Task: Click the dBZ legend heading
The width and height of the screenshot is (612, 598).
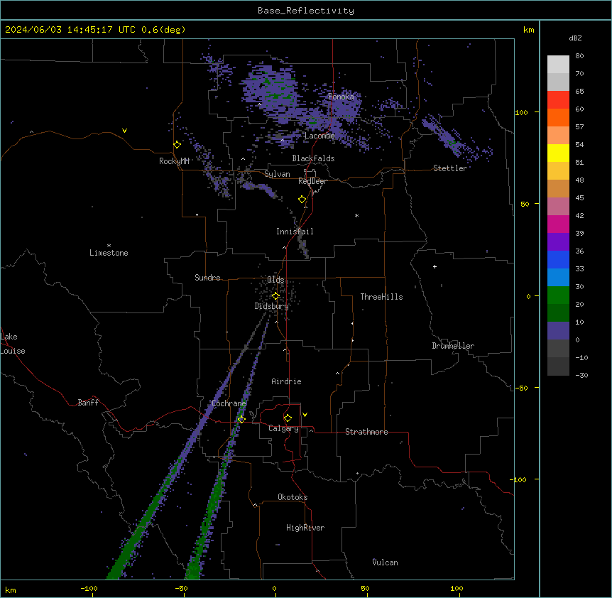Action: pyautogui.click(x=575, y=38)
